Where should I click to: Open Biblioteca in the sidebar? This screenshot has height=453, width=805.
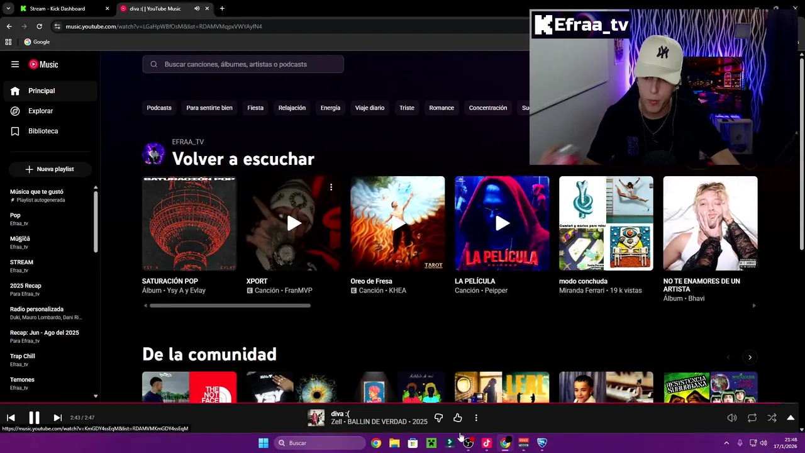(x=50, y=131)
